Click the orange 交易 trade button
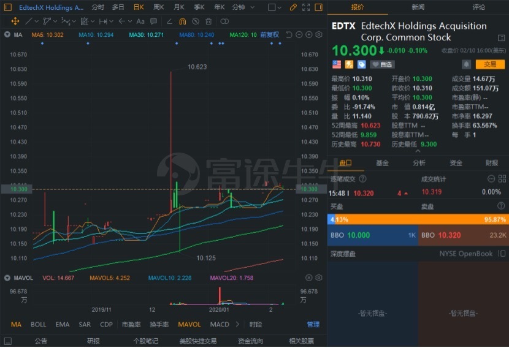Viewport: 509px width, 348px height. coord(490,64)
